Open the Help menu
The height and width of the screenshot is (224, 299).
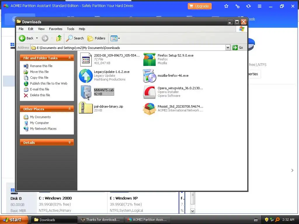pos(82,29)
